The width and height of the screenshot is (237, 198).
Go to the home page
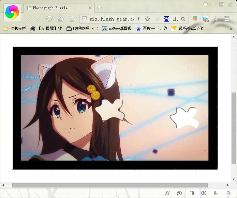61,19
